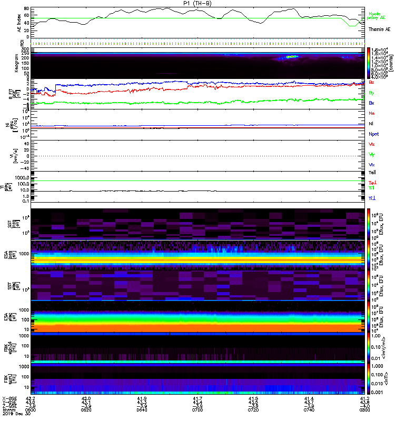Click the SST electrons Eflux color bar
Image resolution: width=395 pixels, height=421 pixels.
point(369,285)
